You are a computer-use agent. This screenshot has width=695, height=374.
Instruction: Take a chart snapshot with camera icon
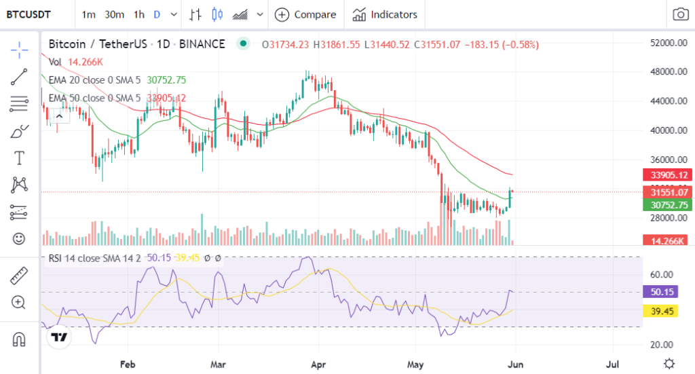(x=680, y=15)
